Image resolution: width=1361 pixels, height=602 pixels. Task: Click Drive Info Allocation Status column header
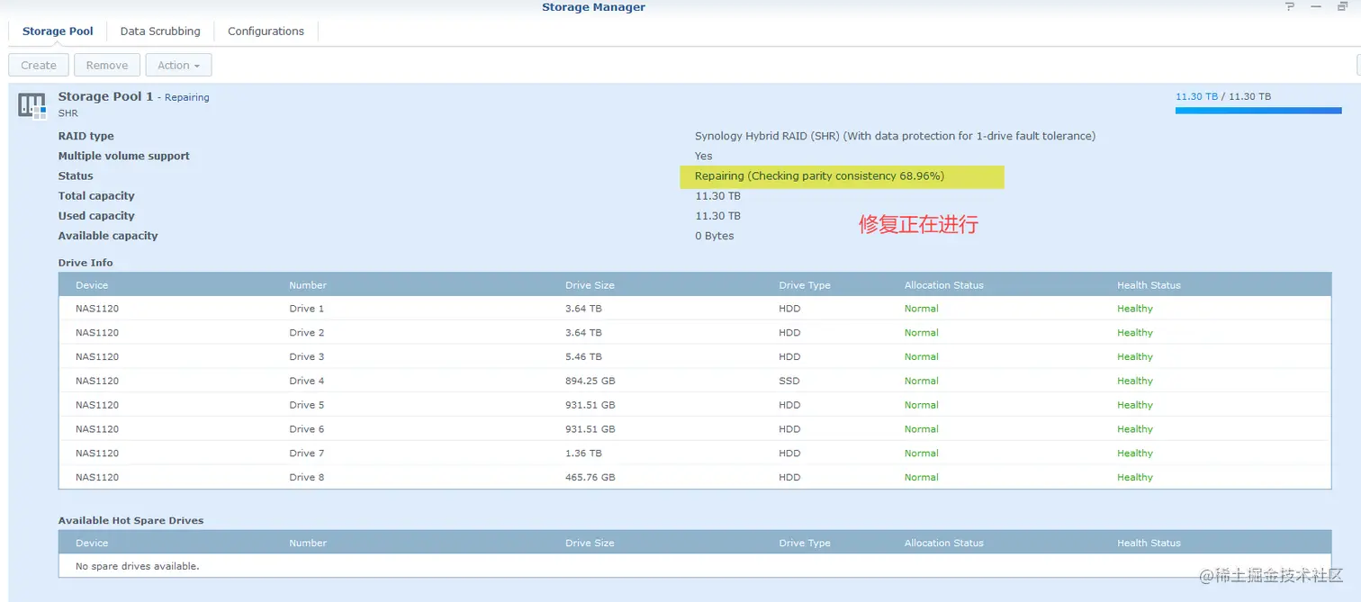pyautogui.click(x=943, y=285)
